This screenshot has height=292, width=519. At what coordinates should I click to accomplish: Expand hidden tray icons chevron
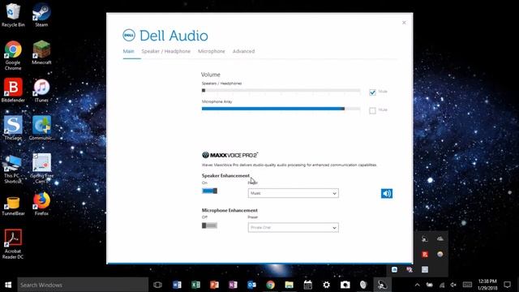[x=417, y=285]
